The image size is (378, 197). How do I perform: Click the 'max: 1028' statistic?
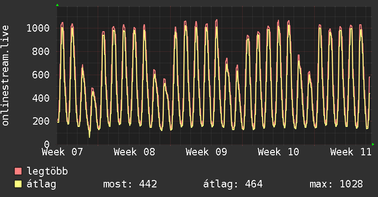coord(336,184)
